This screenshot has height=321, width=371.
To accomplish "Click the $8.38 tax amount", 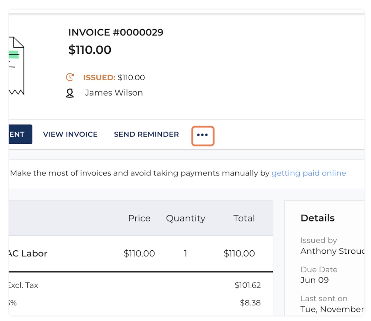I will (250, 303).
